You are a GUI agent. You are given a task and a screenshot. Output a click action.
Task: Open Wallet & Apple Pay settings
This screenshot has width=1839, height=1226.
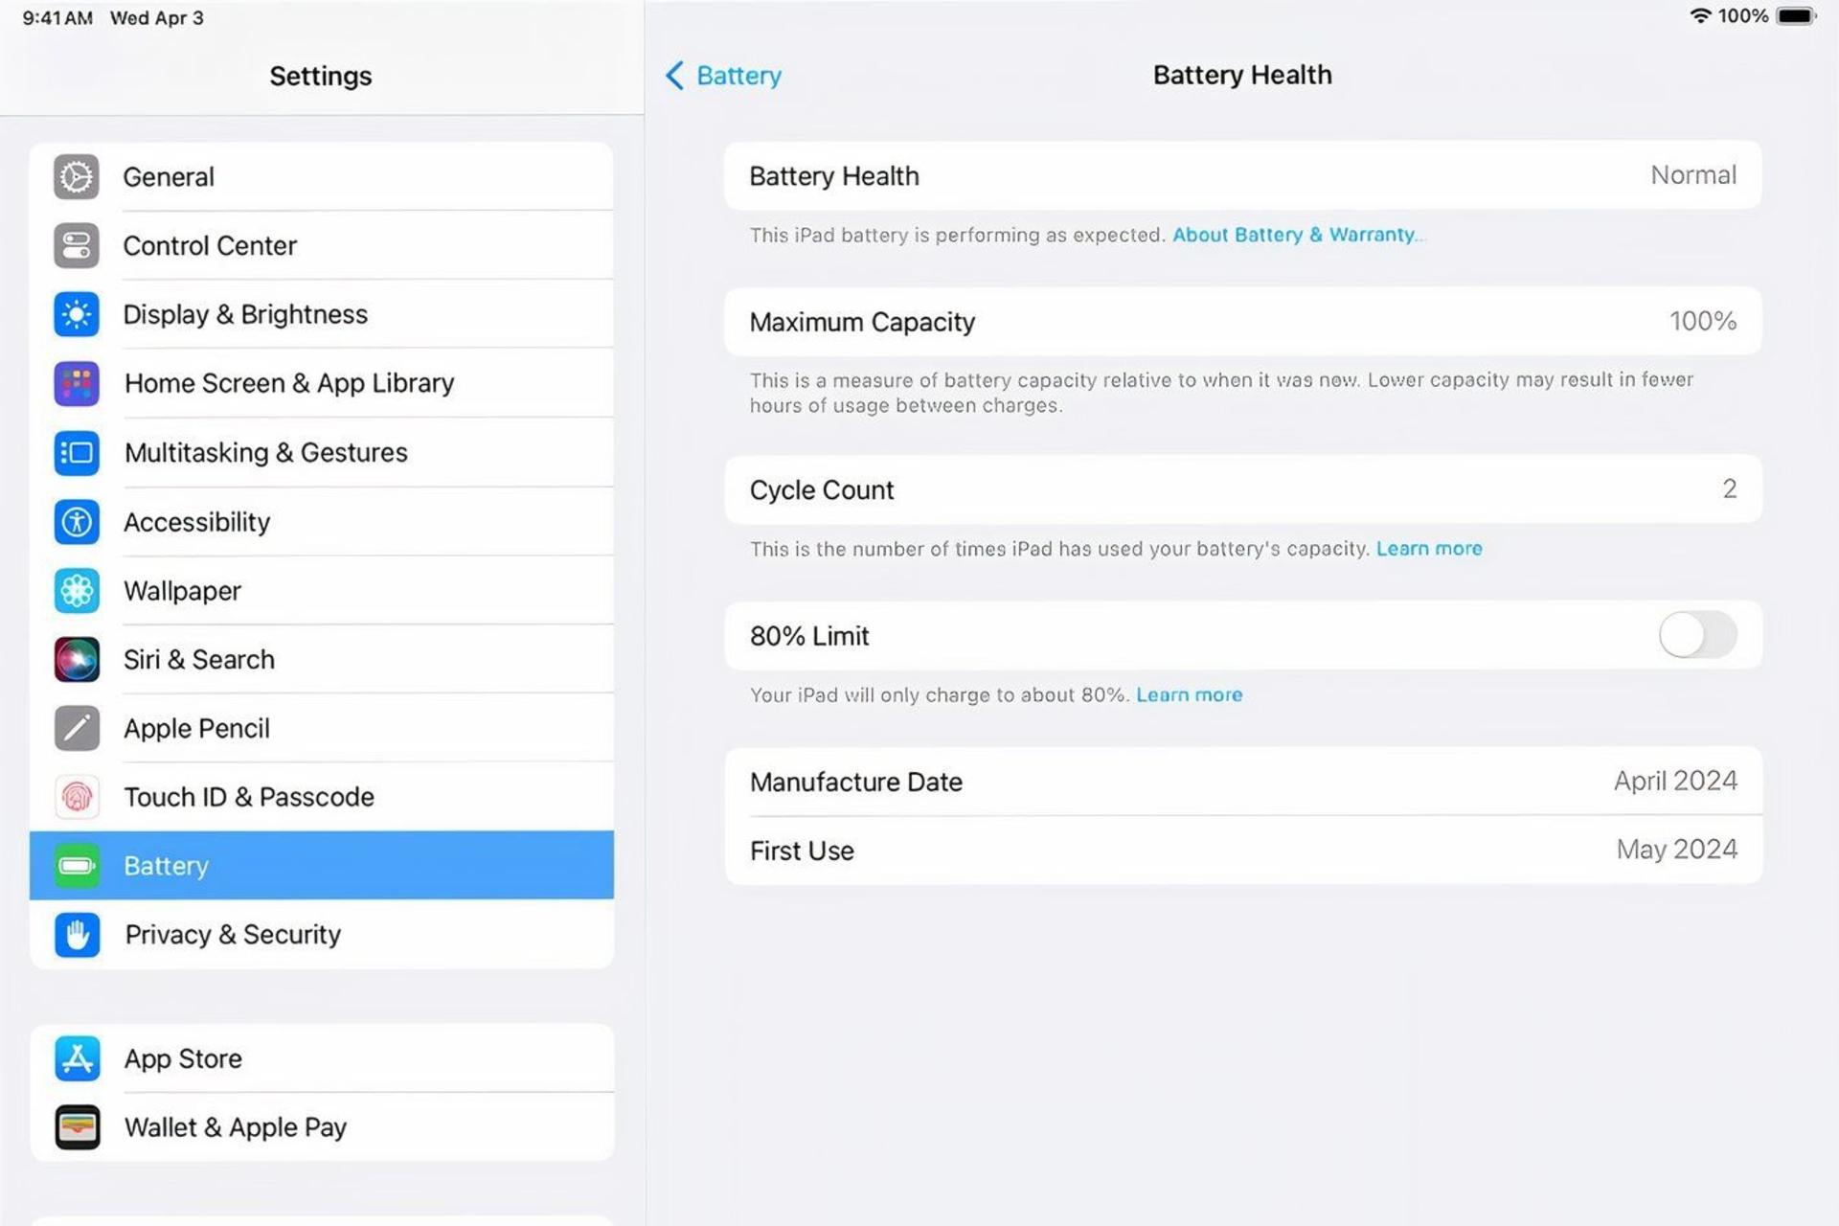[322, 1127]
